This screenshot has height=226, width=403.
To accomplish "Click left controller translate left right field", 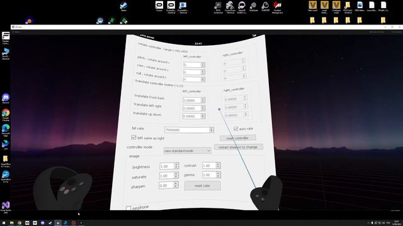I will pyautogui.click(x=191, y=109).
